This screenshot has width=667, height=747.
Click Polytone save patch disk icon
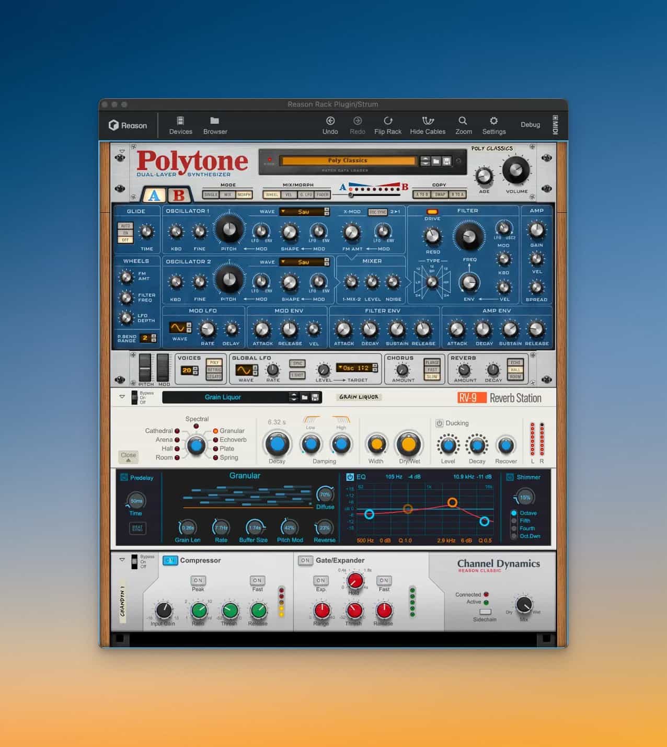coord(446,161)
